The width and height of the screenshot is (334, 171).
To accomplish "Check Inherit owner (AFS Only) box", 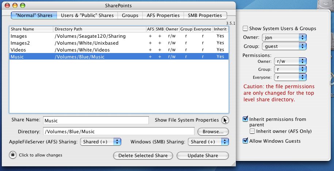I will click(x=252, y=131).
